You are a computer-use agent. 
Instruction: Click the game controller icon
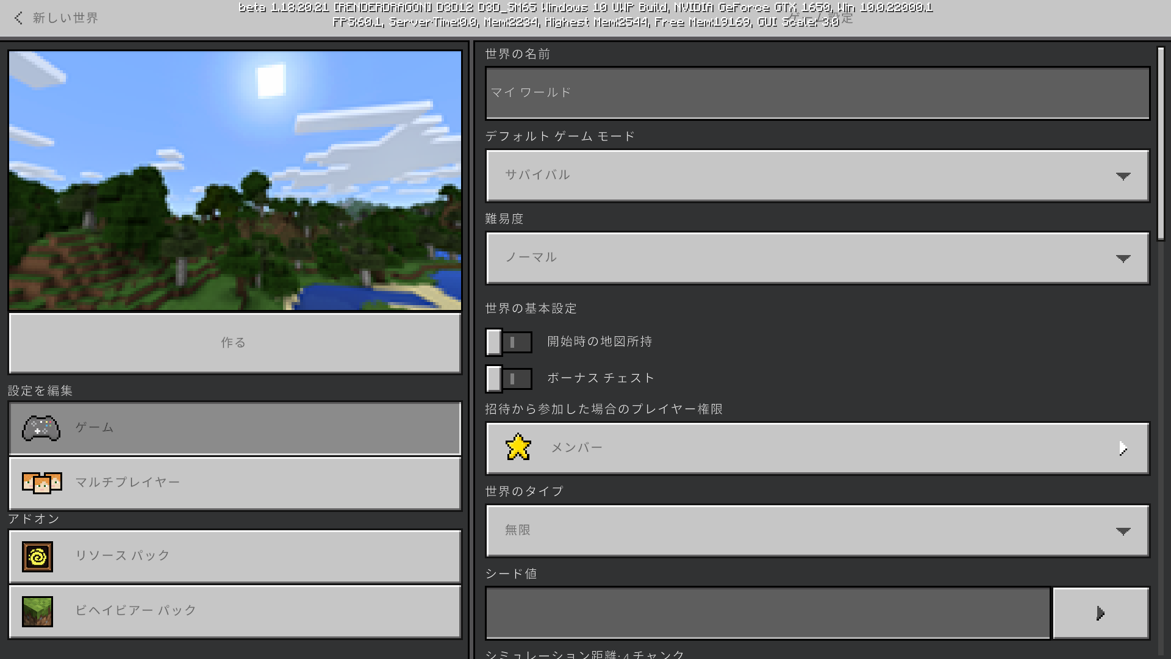(41, 428)
